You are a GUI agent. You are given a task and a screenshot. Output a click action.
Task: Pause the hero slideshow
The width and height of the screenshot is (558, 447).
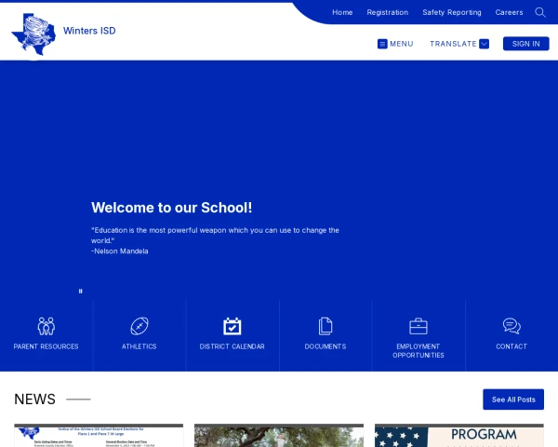(80, 291)
